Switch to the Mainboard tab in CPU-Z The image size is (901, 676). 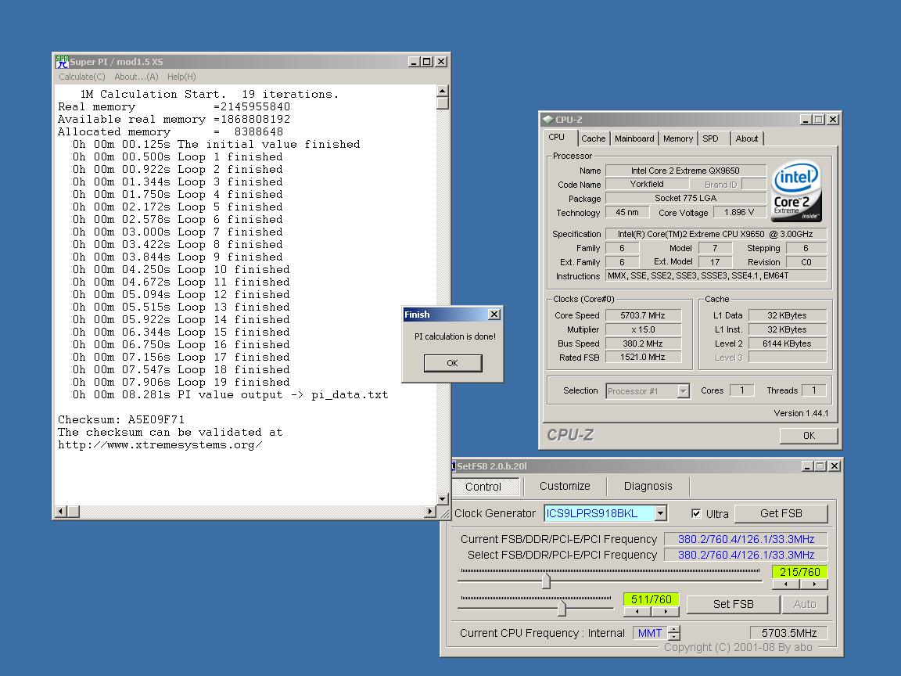point(634,138)
